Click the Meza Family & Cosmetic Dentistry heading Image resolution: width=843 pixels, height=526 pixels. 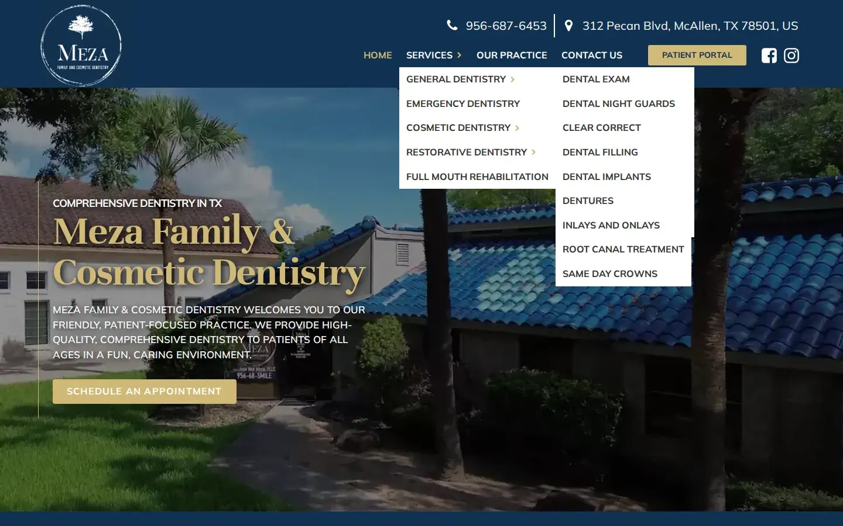(x=209, y=252)
